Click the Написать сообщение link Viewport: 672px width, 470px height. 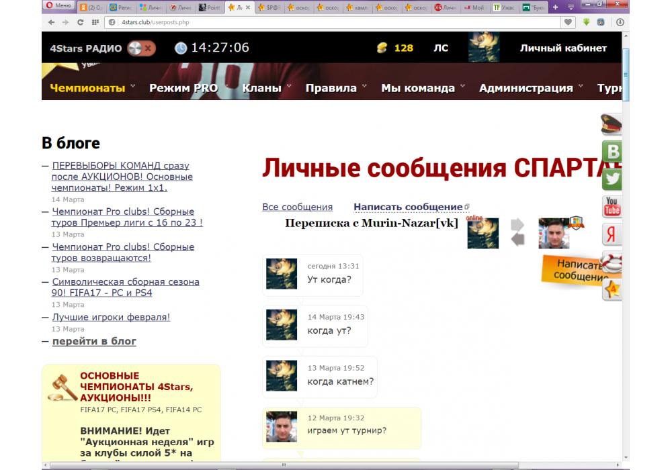pyautogui.click(x=408, y=207)
